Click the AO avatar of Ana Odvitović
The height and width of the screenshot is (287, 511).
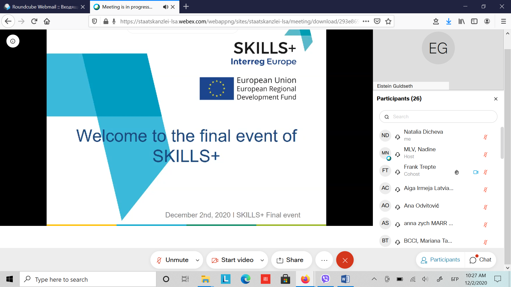click(x=385, y=205)
